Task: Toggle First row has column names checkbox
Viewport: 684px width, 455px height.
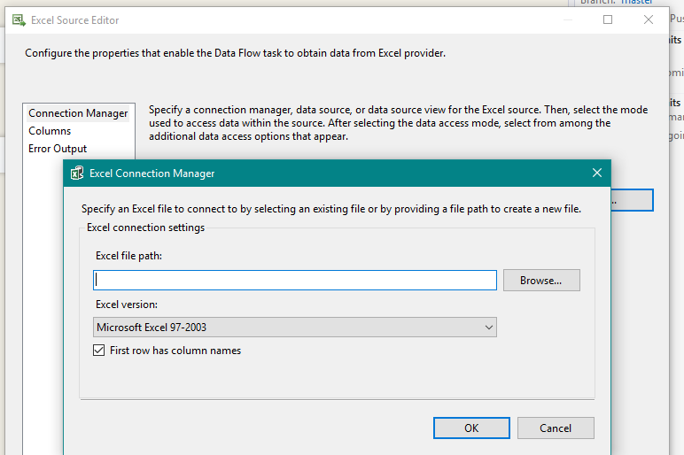Action: pyautogui.click(x=99, y=351)
